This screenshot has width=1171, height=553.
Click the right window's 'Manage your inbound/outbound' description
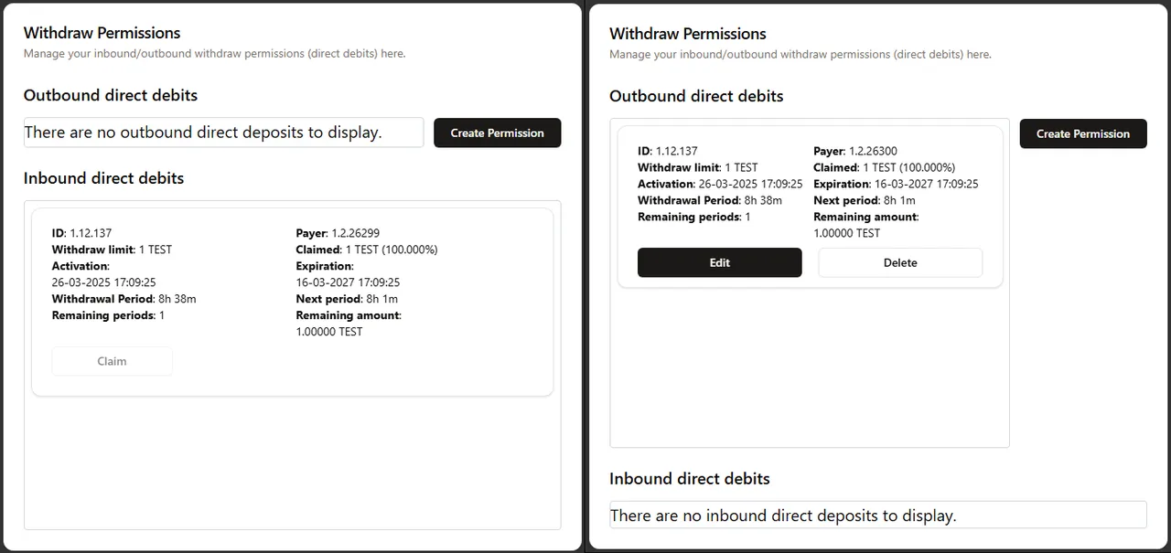[x=800, y=55]
